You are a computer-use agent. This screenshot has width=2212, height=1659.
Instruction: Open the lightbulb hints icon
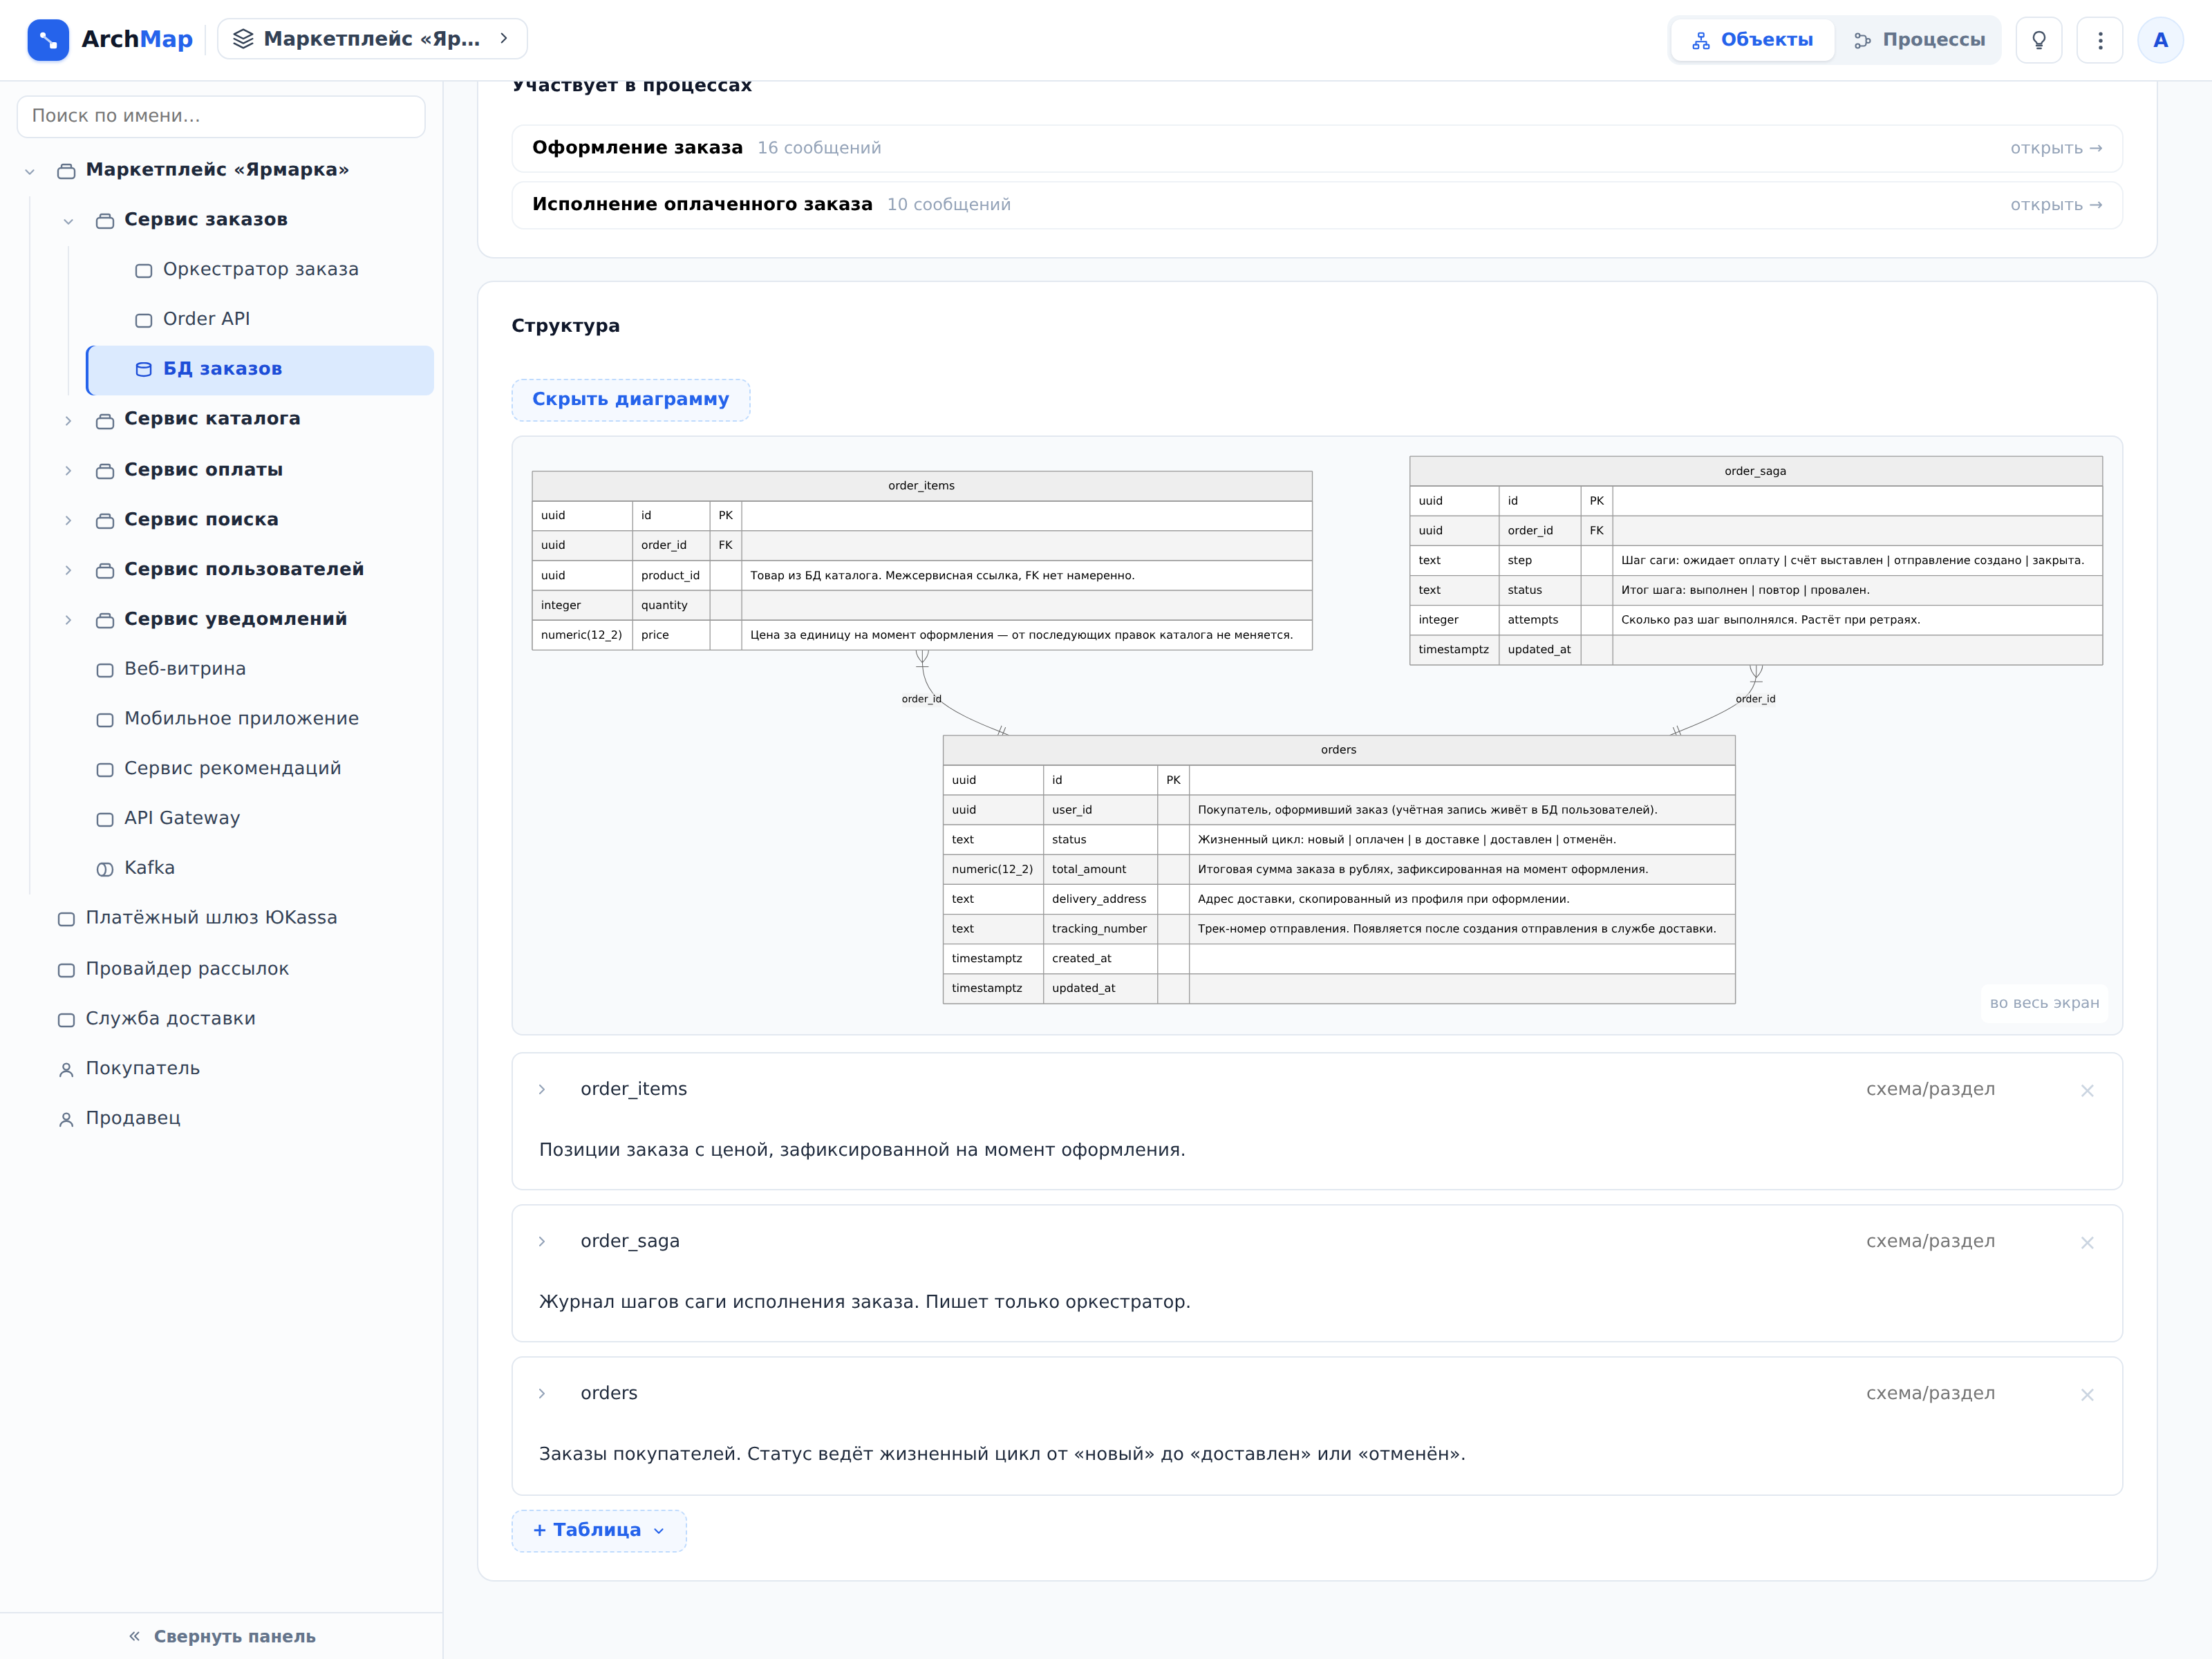point(2038,40)
